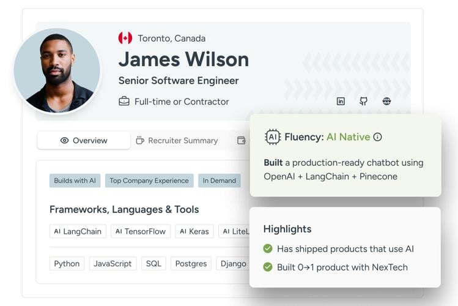Click the website globe icon
Viewport: 458px width, 306px height.
pos(386,102)
